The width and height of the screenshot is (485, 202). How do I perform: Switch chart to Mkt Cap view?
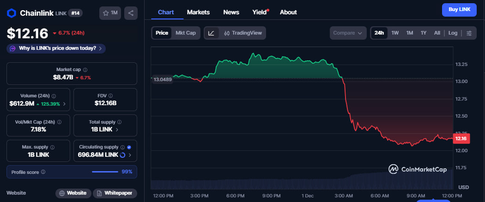tap(186, 33)
